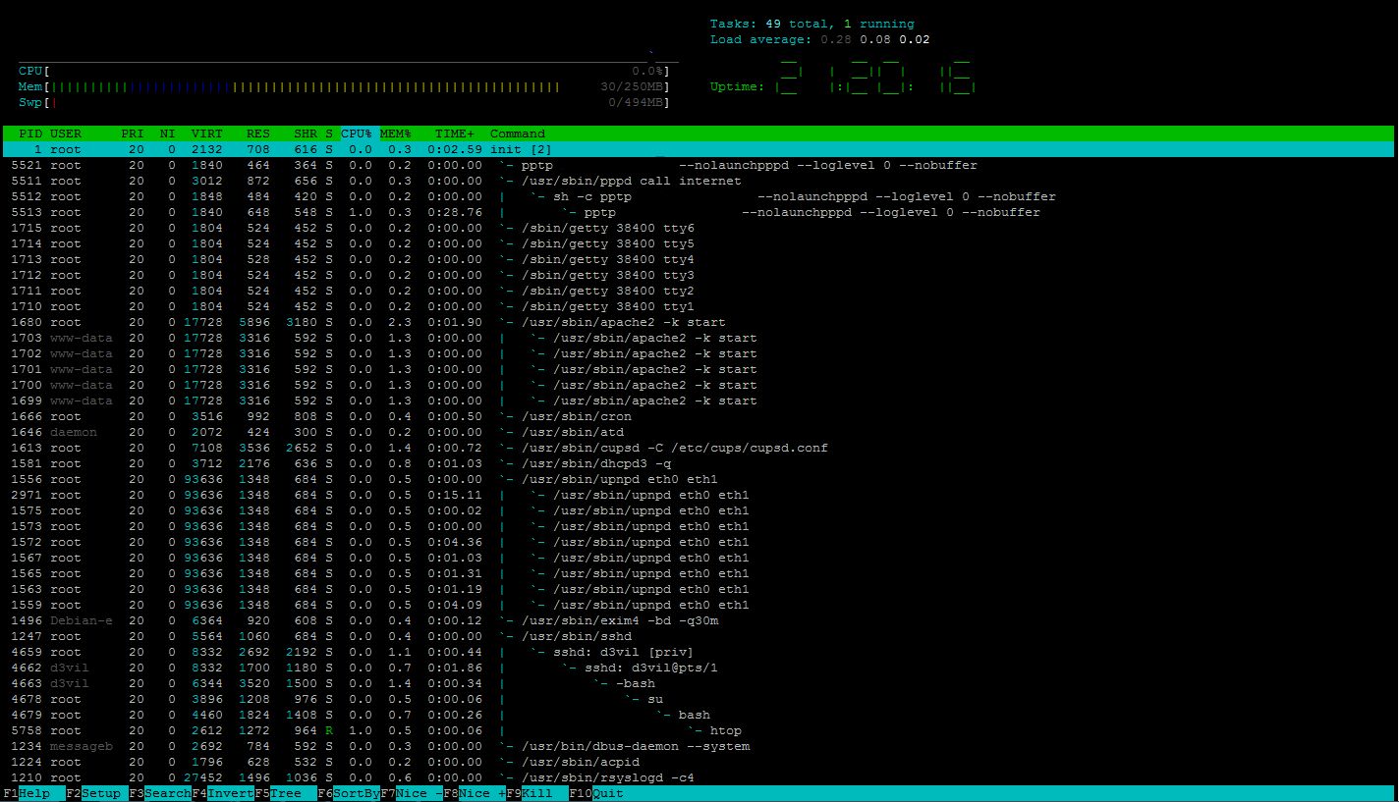Select the highlighted CPU% column header
This screenshot has width=1399, height=802.
357,134
